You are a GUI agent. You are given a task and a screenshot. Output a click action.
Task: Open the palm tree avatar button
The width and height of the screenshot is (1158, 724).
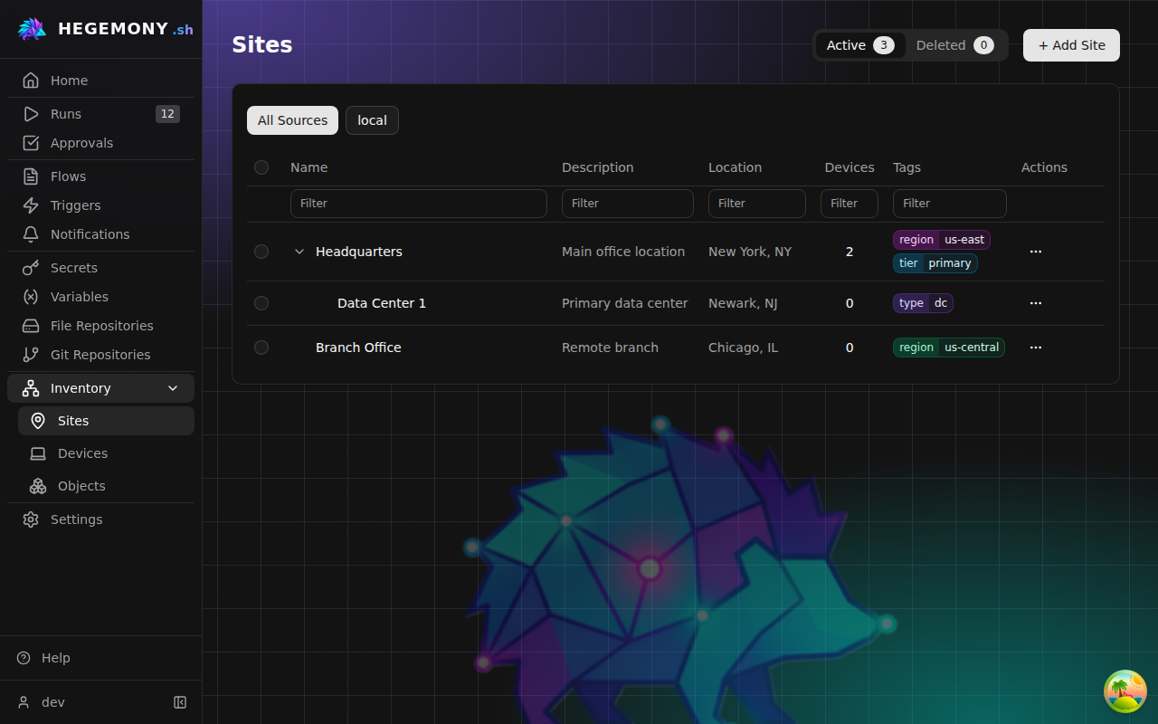[1125, 691]
